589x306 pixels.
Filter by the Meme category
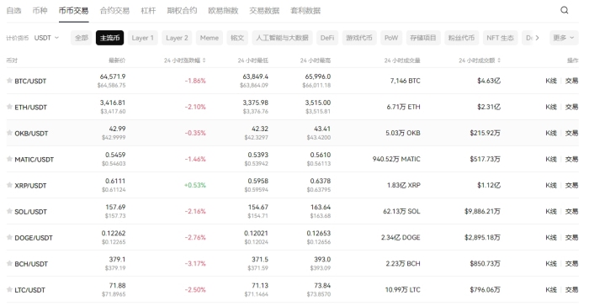[210, 38]
